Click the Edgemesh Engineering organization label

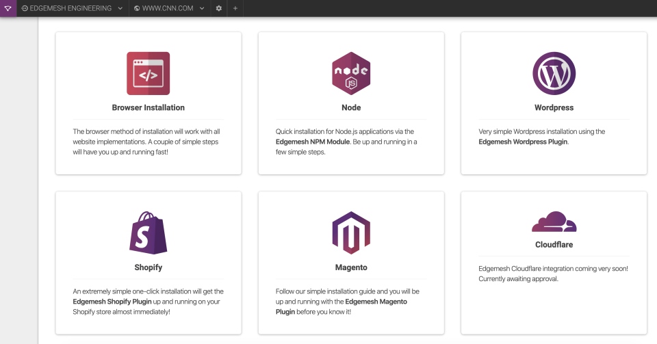click(x=71, y=8)
